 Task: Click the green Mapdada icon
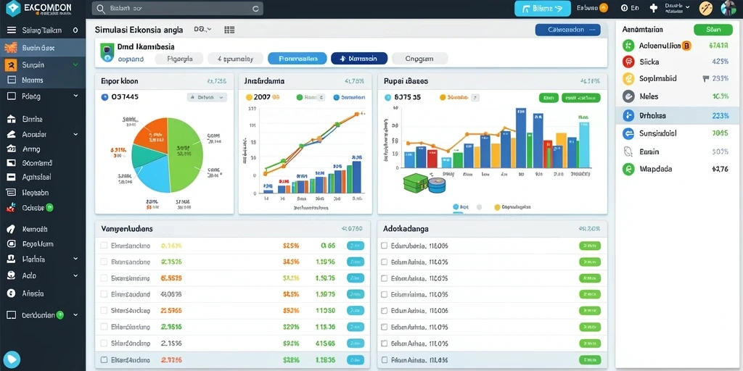628,169
